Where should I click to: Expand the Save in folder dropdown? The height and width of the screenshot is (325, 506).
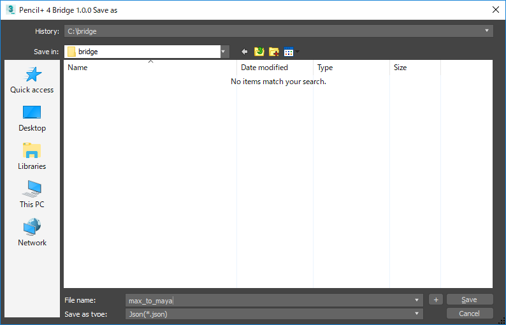[x=224, y=52]
